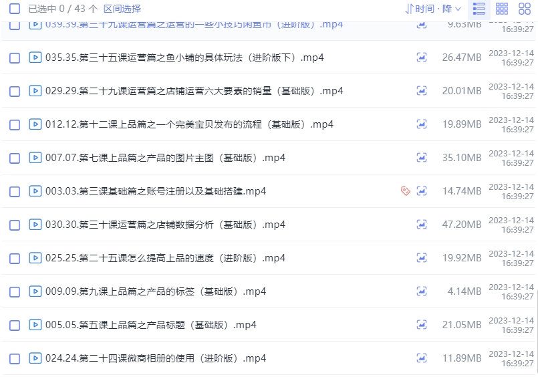The image size is (538, 377).
Task: Click the video file icon of 012.12
Action: 35,124
